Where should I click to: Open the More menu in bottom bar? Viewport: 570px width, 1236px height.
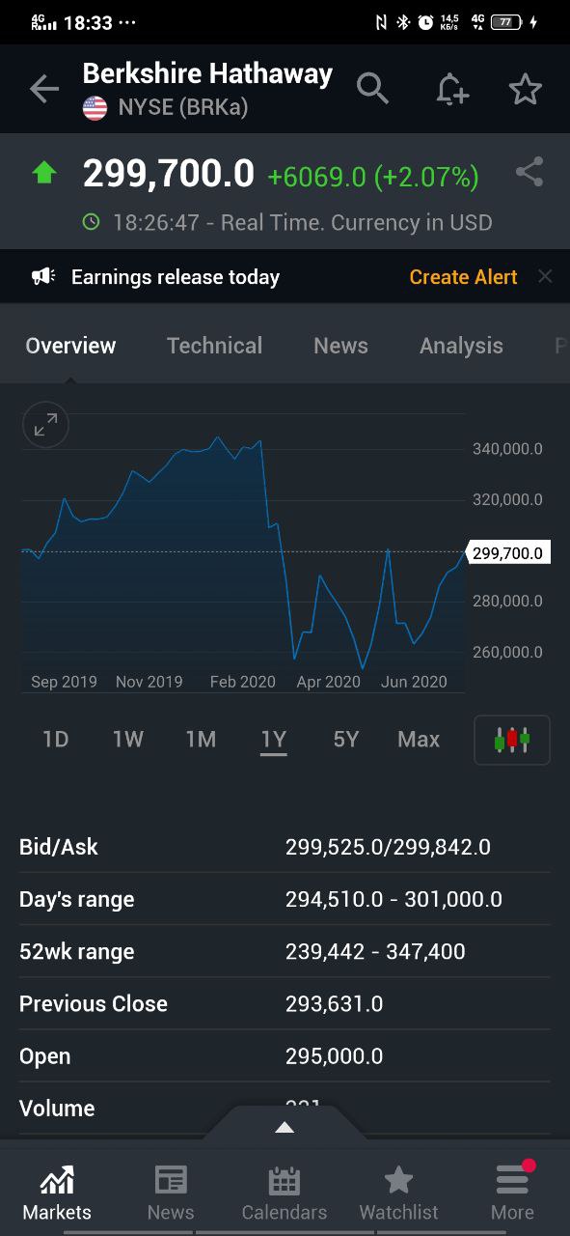pyautogui.click(x=512, y=1194)
